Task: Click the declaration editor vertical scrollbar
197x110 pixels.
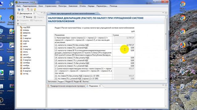Action: click(x=166, y=48)
